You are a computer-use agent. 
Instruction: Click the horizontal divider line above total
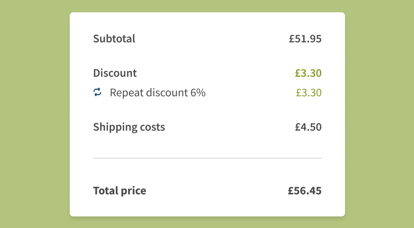pos(207,158)
